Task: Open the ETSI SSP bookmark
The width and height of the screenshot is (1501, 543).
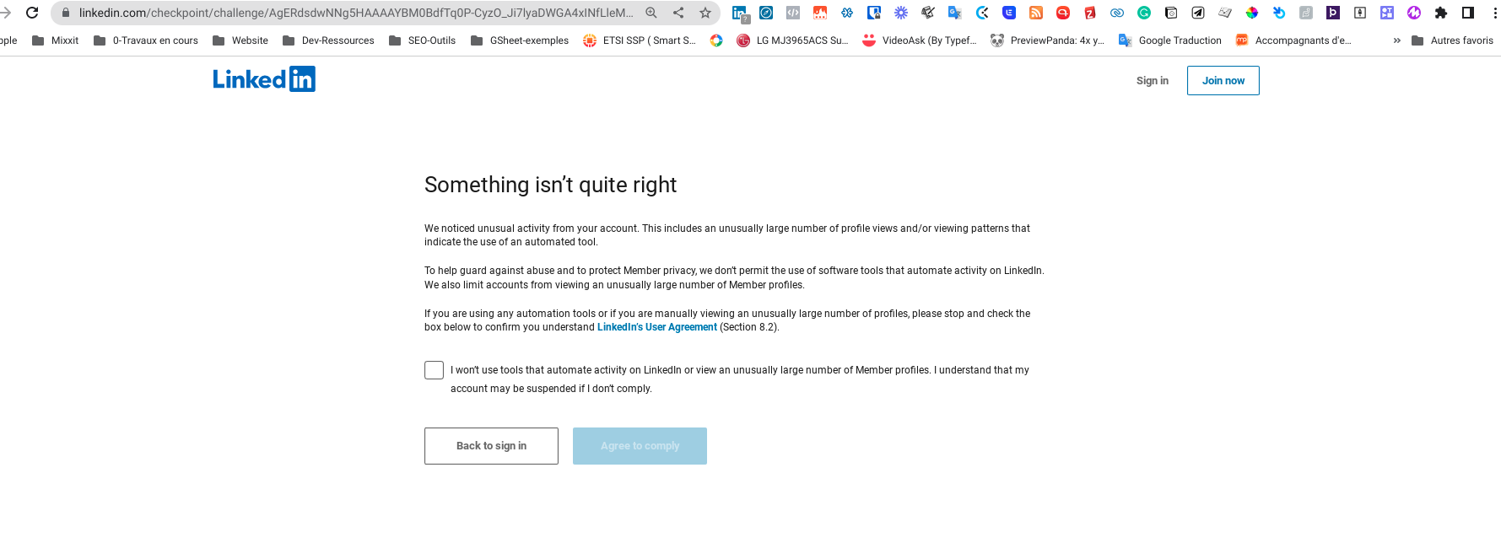Action: 640,40
